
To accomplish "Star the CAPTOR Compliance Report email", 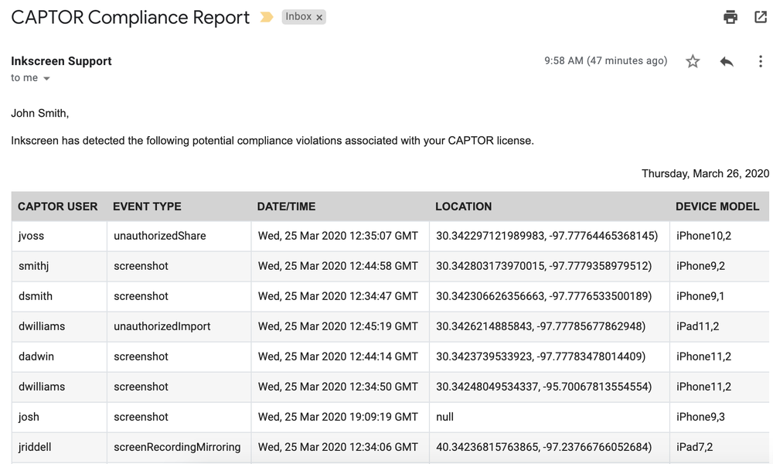I will coord(693,60).
